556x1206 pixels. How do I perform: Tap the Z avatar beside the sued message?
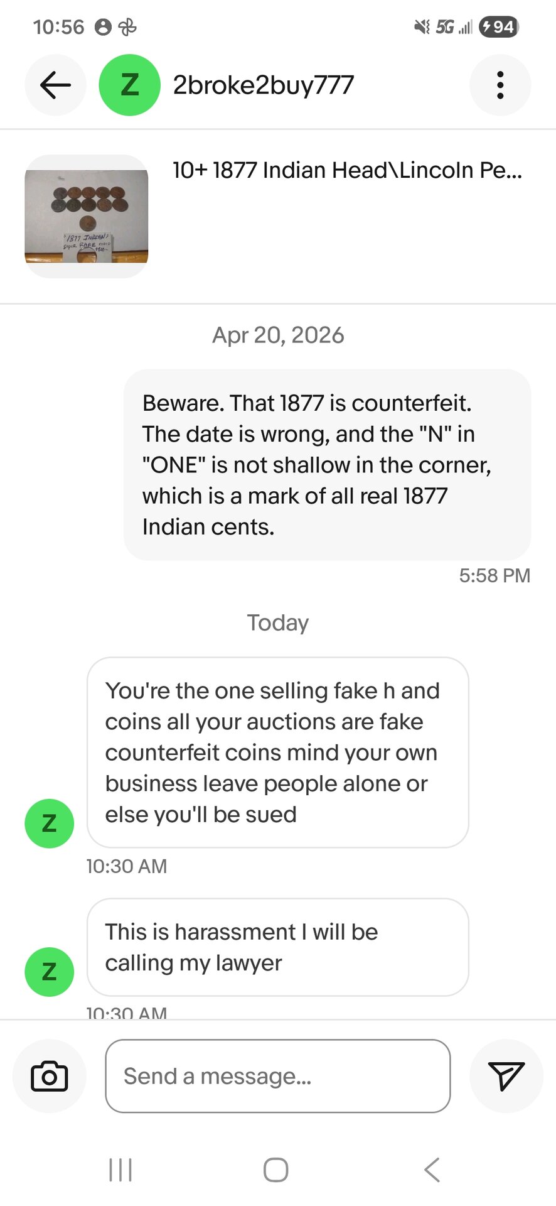pos(49,823)
